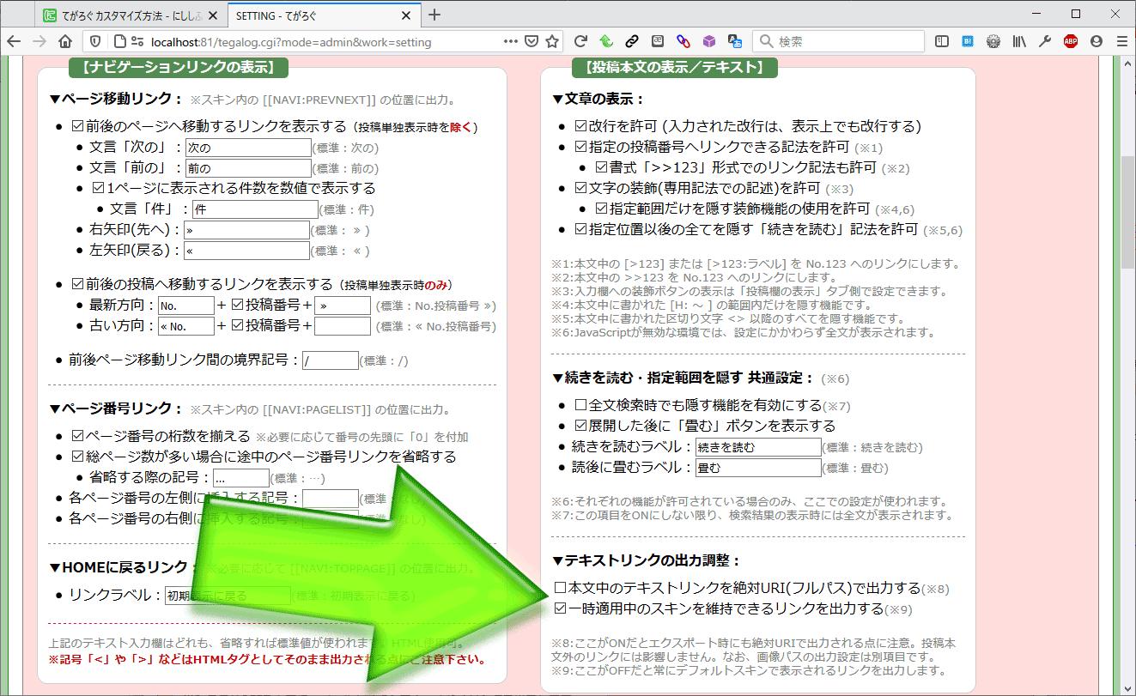Viewport: 1136px width, 696px height.
Task: Open the library bookshelf icon
Action: (1020, 41)
